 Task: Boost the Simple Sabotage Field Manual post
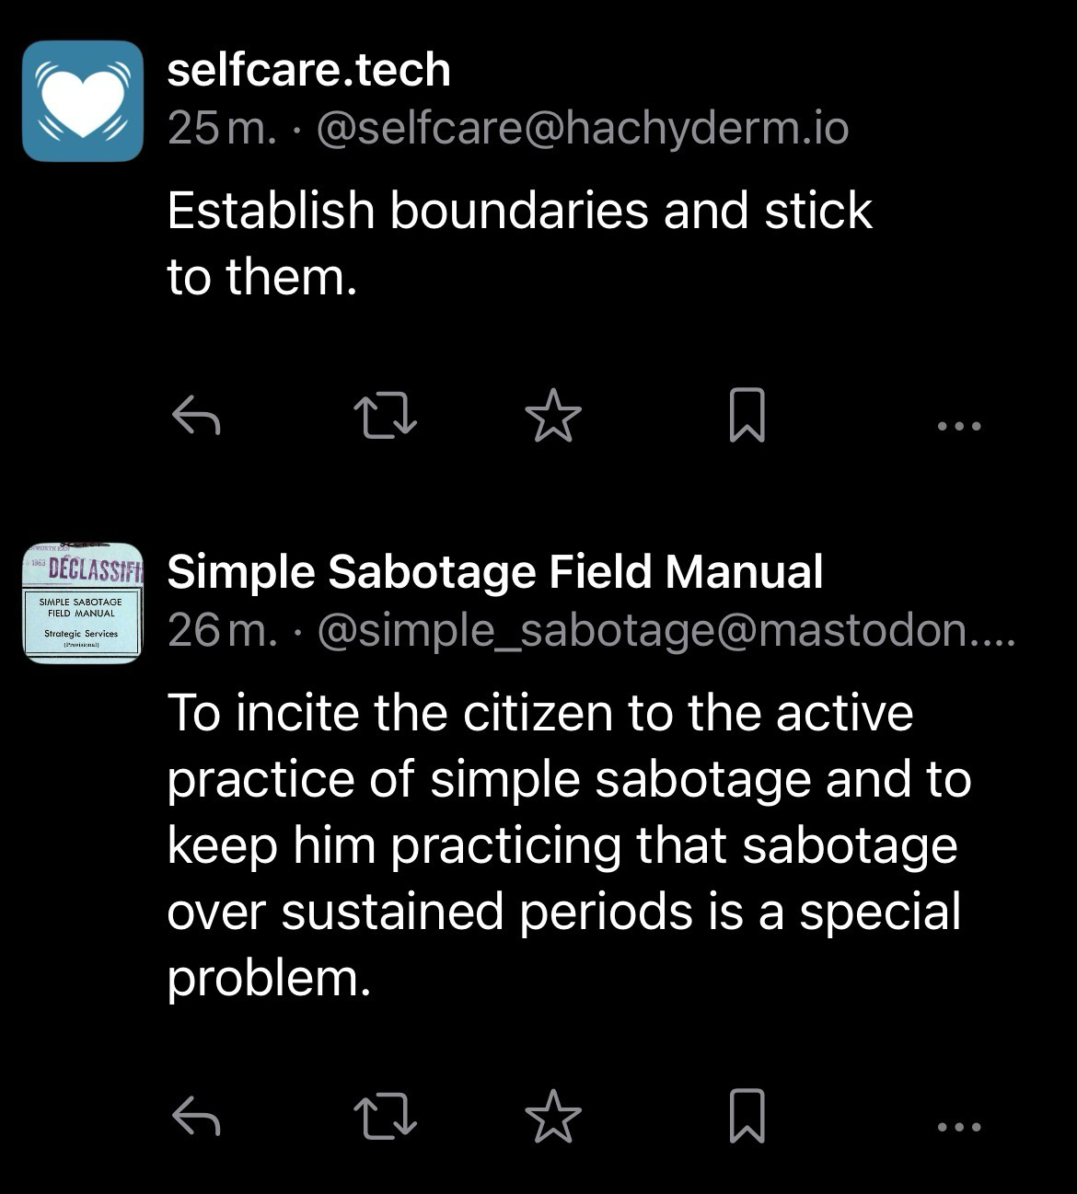[386, 1116]
